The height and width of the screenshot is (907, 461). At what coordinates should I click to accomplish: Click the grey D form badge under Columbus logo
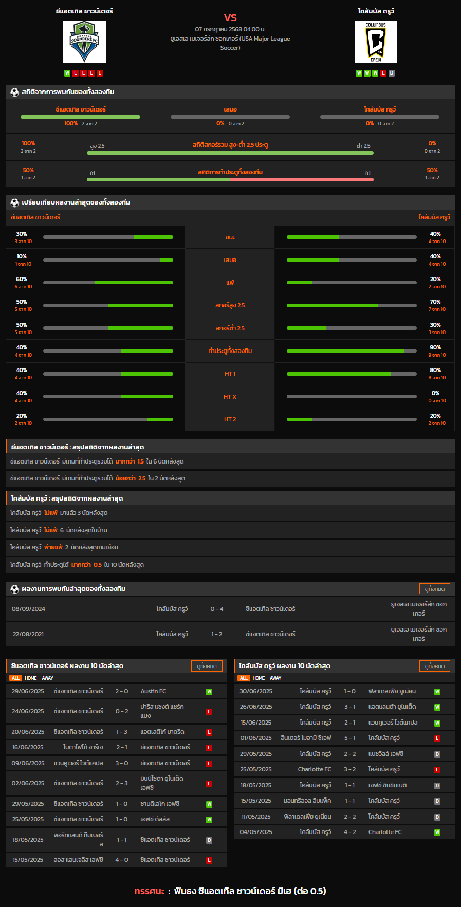click(x=392, y=73)
